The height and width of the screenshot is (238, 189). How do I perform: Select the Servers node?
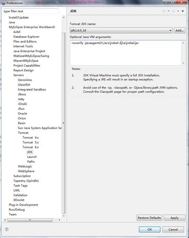(x=18, y=75)
